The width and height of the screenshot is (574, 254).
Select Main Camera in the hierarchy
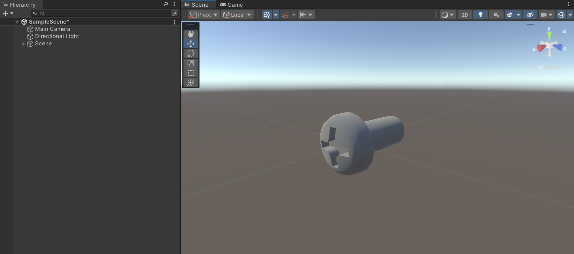(52, 29)
